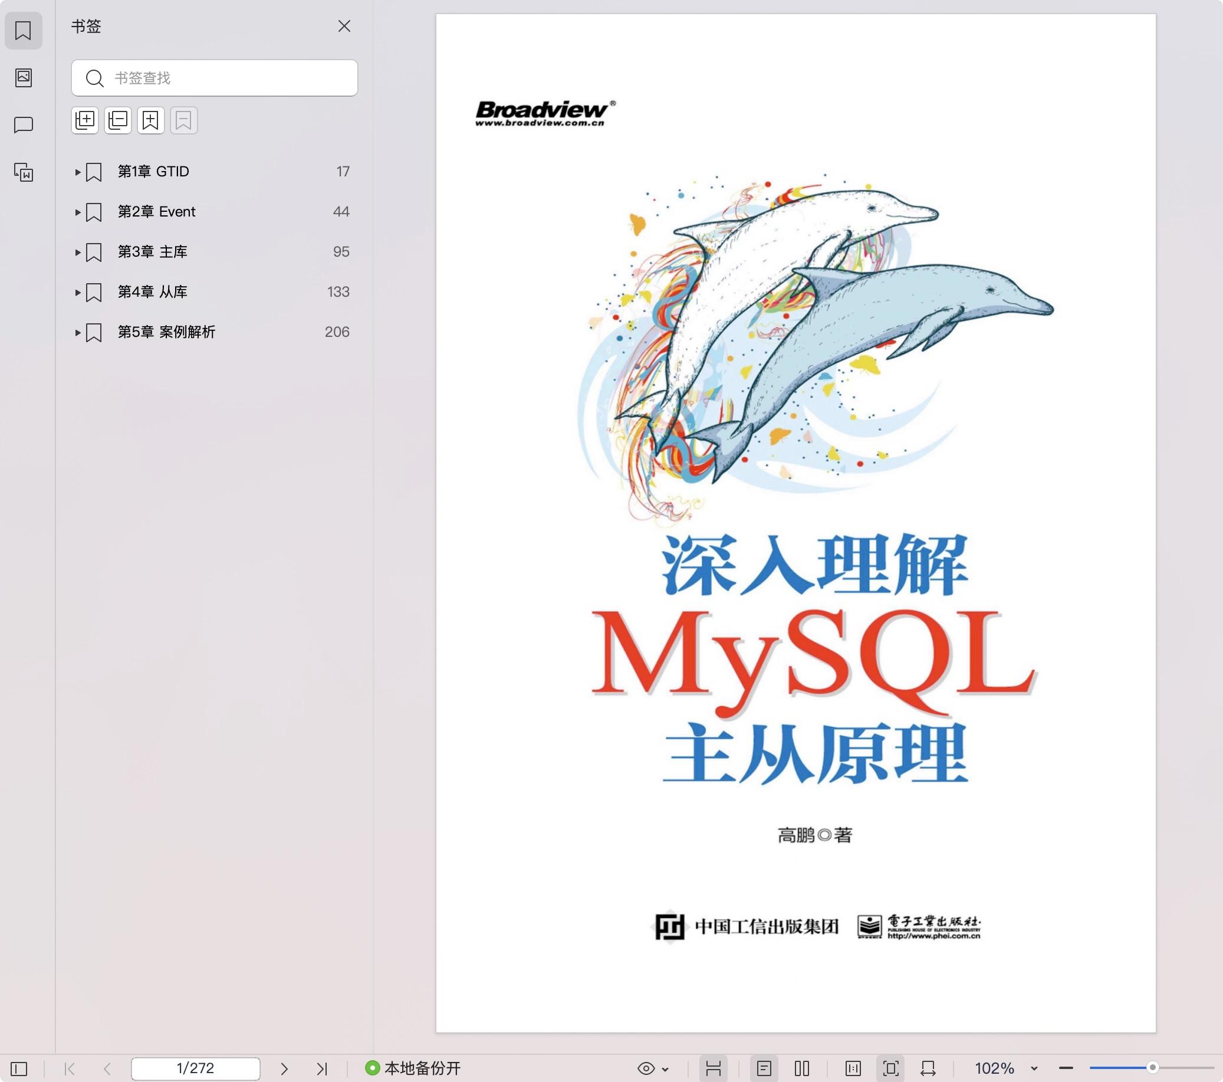This screenshot has width=1223, height=1082.
Task: Select single page view mode
Action: tap(764, 1068)
